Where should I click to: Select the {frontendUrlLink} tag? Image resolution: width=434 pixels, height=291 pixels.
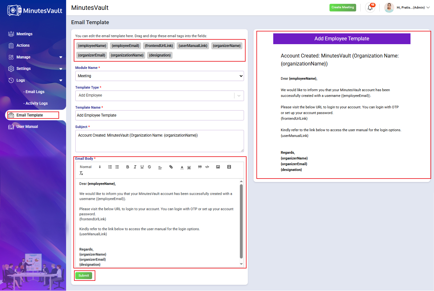coord(159,46)
